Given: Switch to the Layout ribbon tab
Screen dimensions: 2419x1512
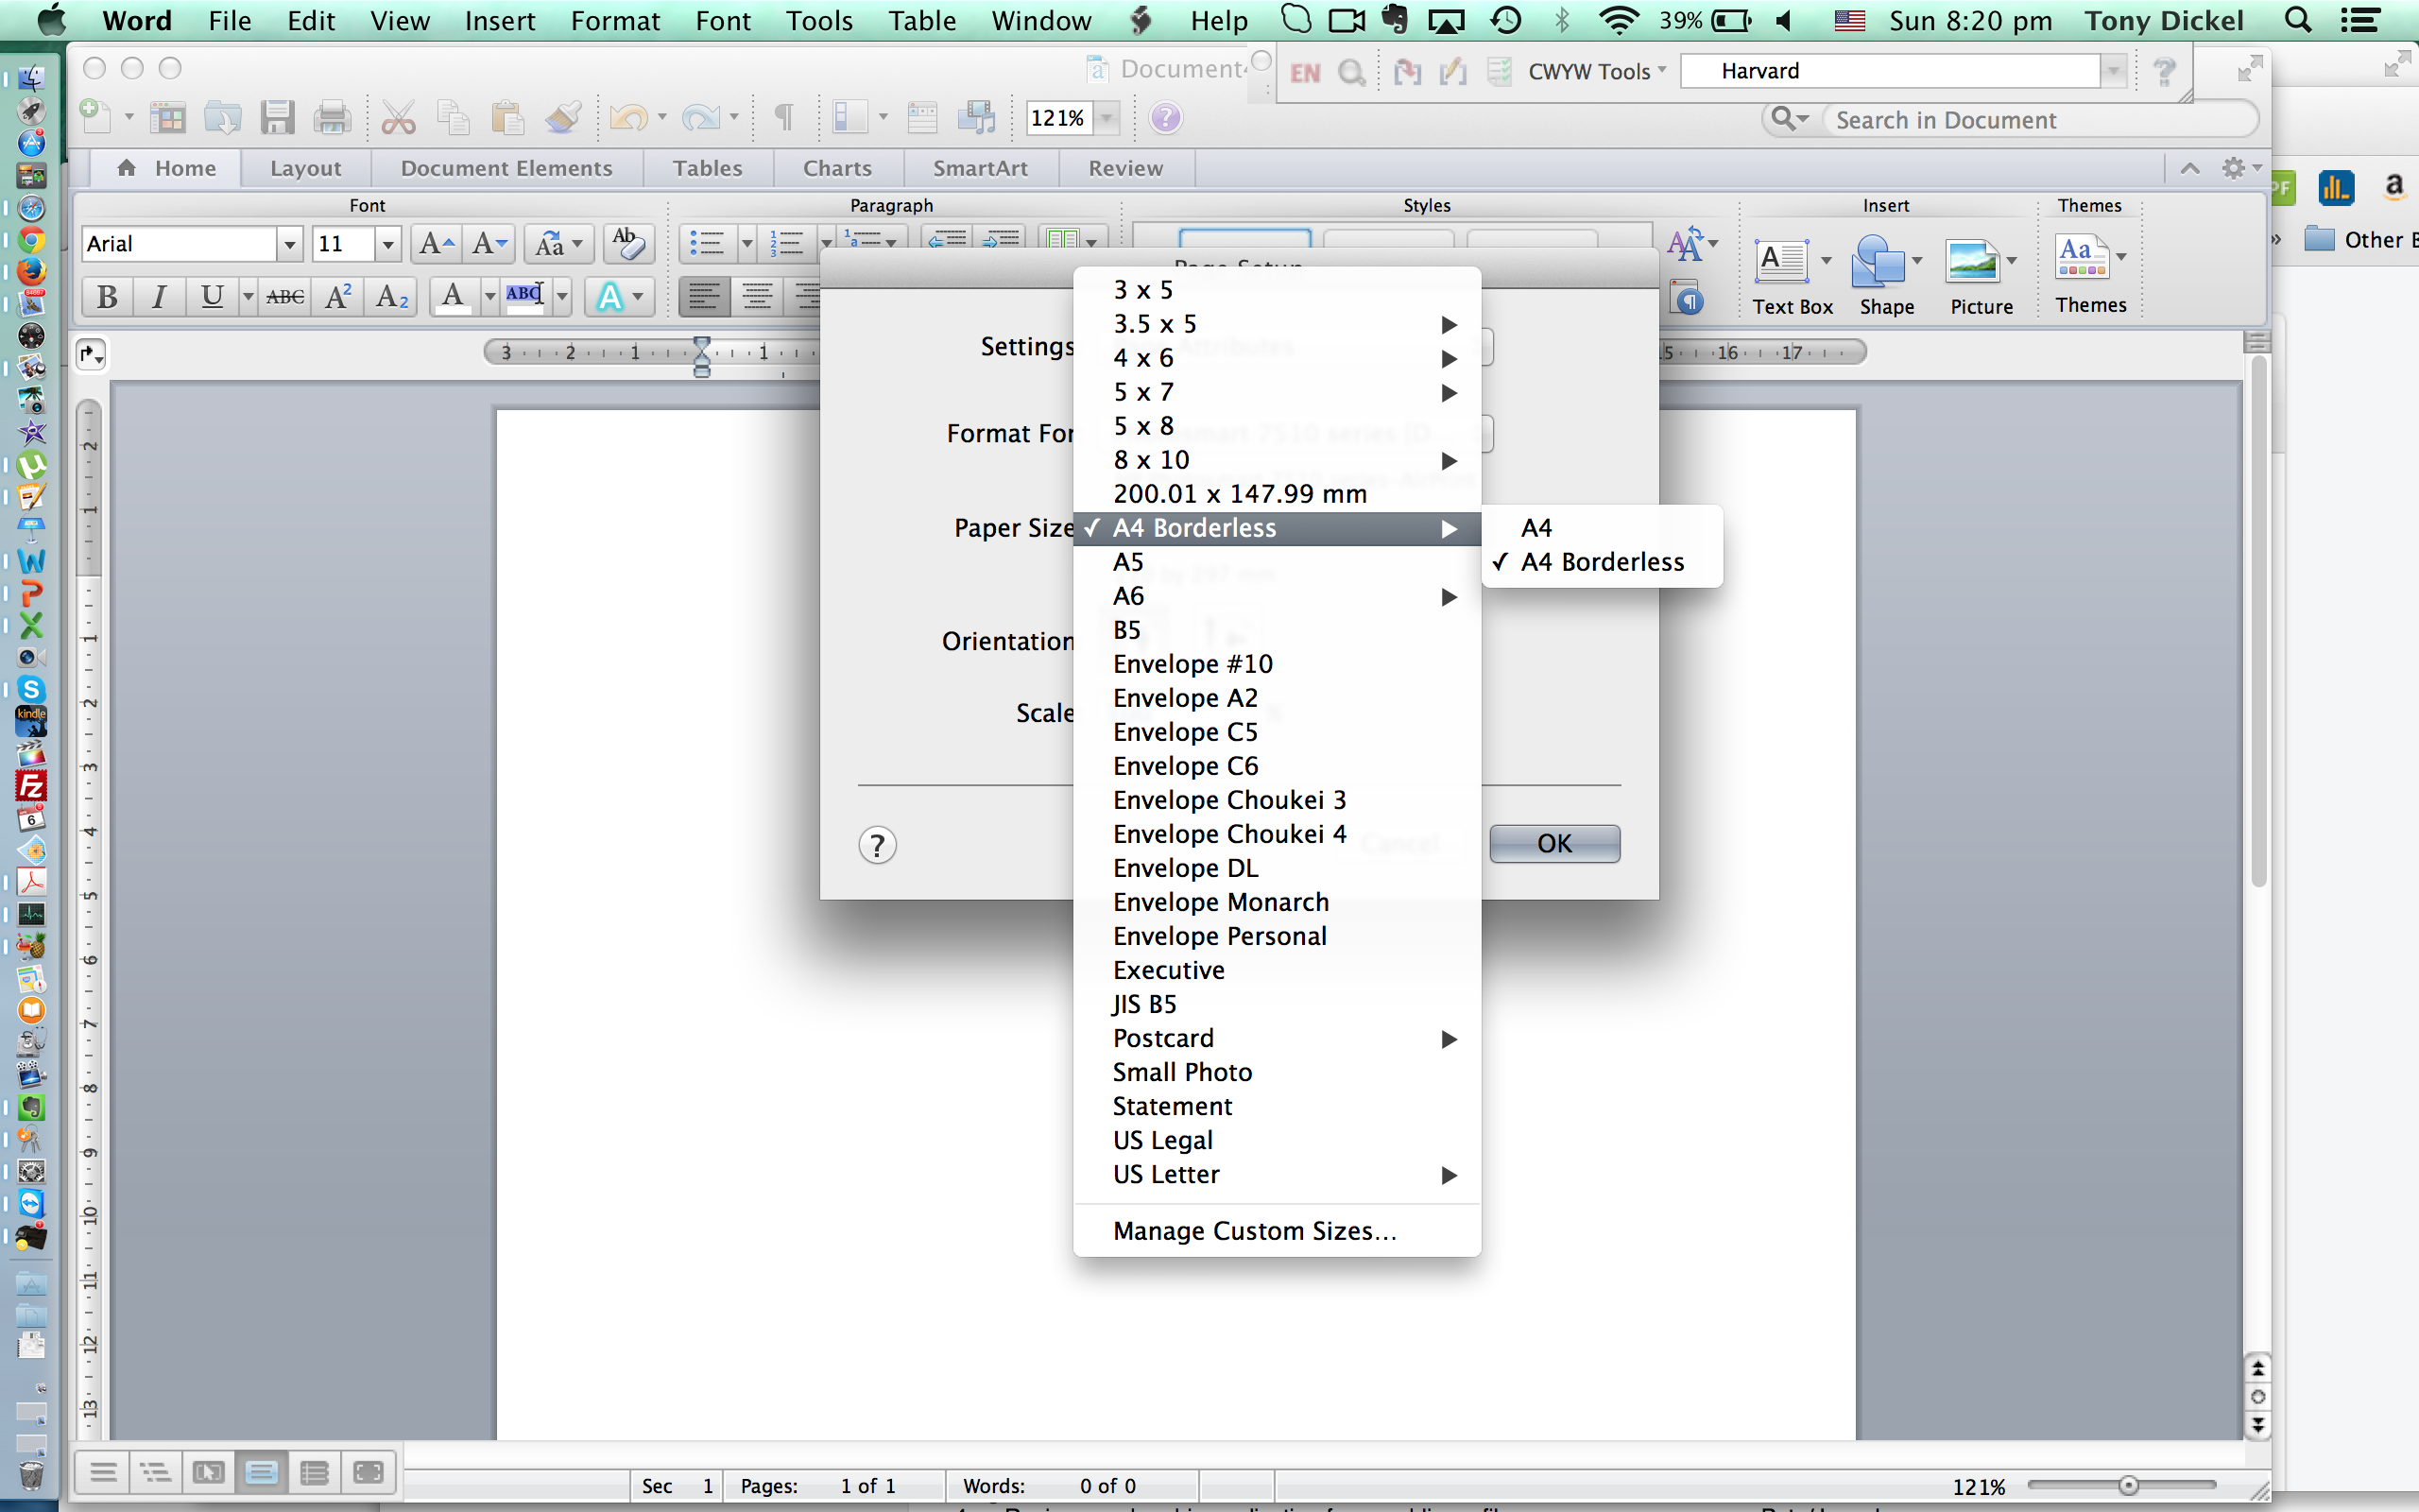Looking at the screenshot, I should pos(305,168).
